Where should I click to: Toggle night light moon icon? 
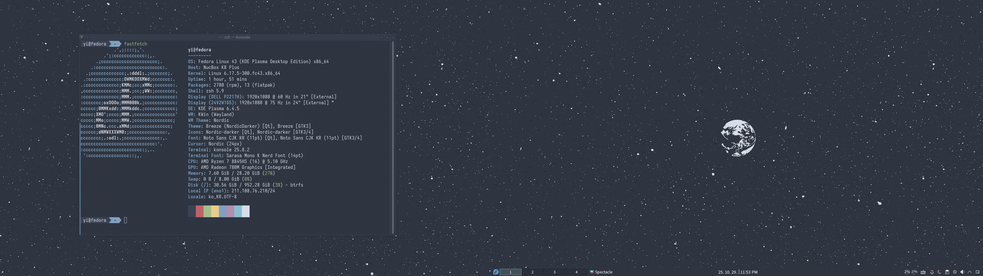[x=939, y=272]
